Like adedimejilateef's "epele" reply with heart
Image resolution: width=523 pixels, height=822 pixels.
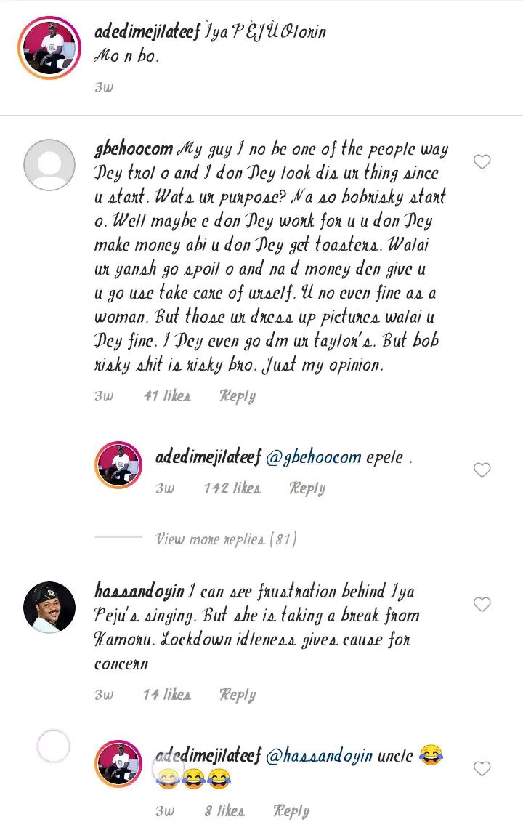pyautogui.click(x=482, y=470)
